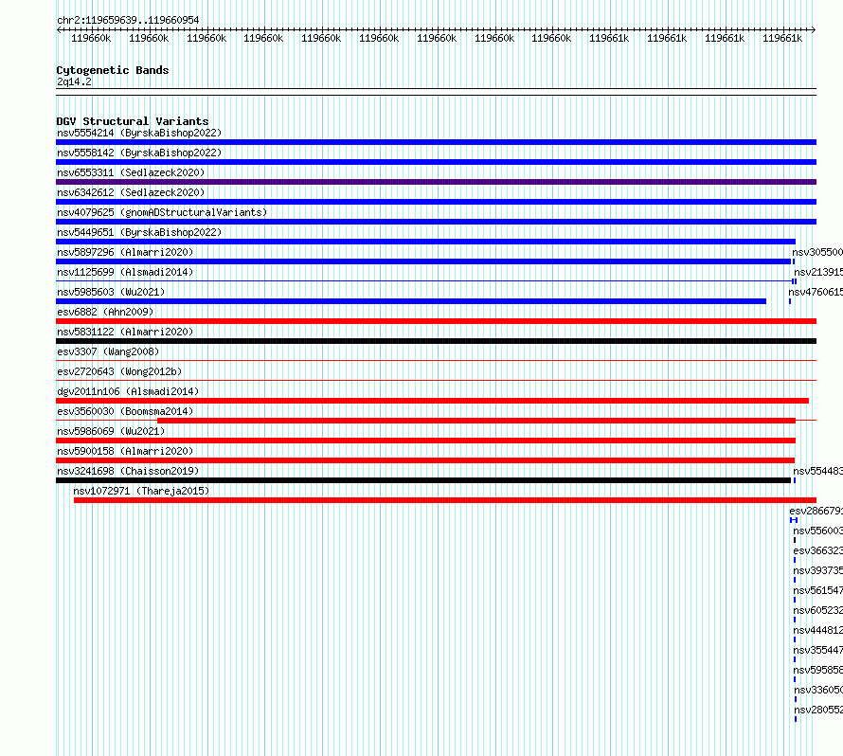Click the truncated label starting nsv556003
The width and height of the screenshot is (843, 756).
(817, 531)
